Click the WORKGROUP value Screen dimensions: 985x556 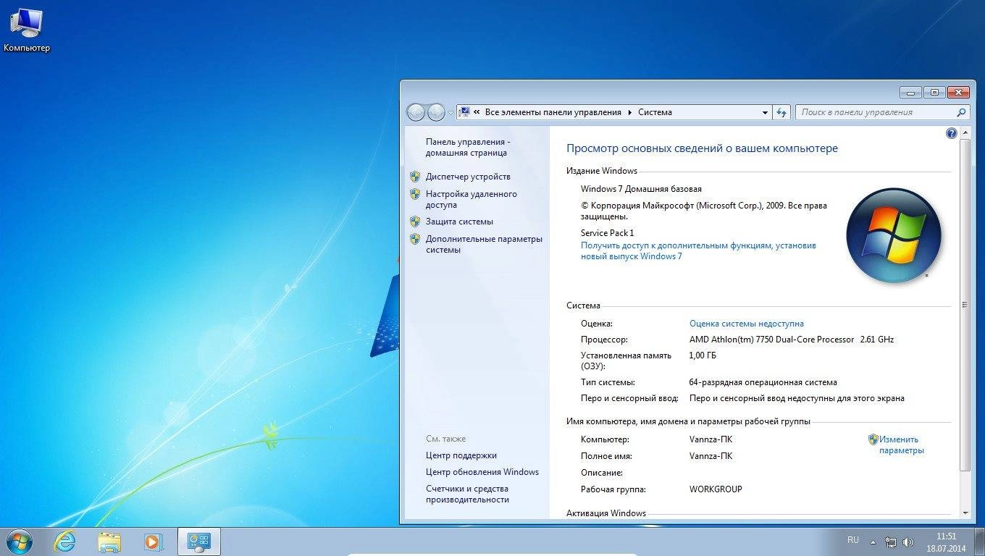pos(716,489)
